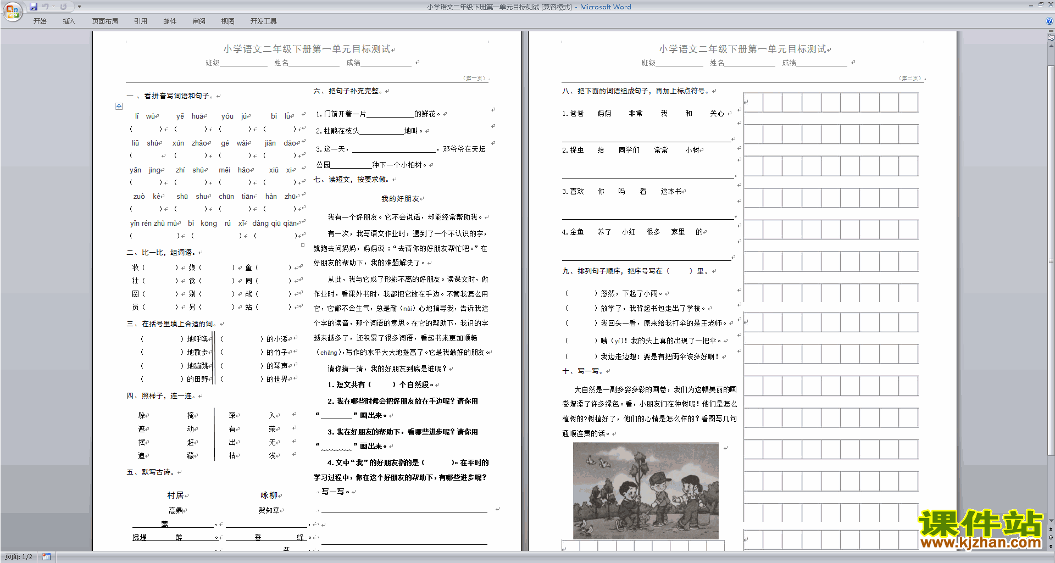Switch to 页面布局 tab

coord(105,21)
